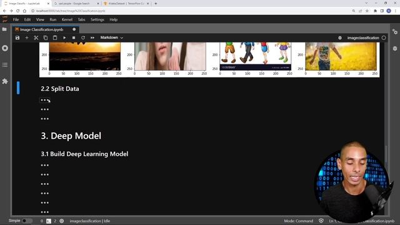The height and width of the screenshot is (225, 400).
Task: Click the yellow field output image
Action: (x=341, y=56)
